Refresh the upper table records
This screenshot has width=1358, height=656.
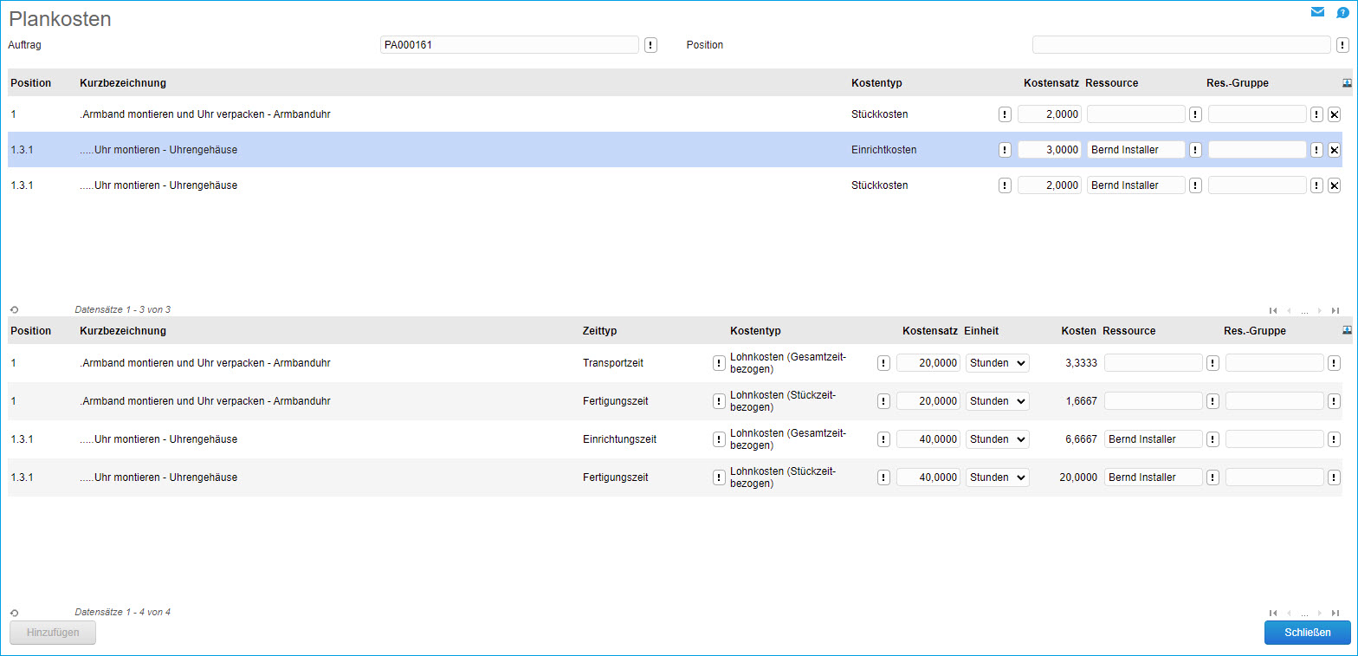[x=15, y=309]
